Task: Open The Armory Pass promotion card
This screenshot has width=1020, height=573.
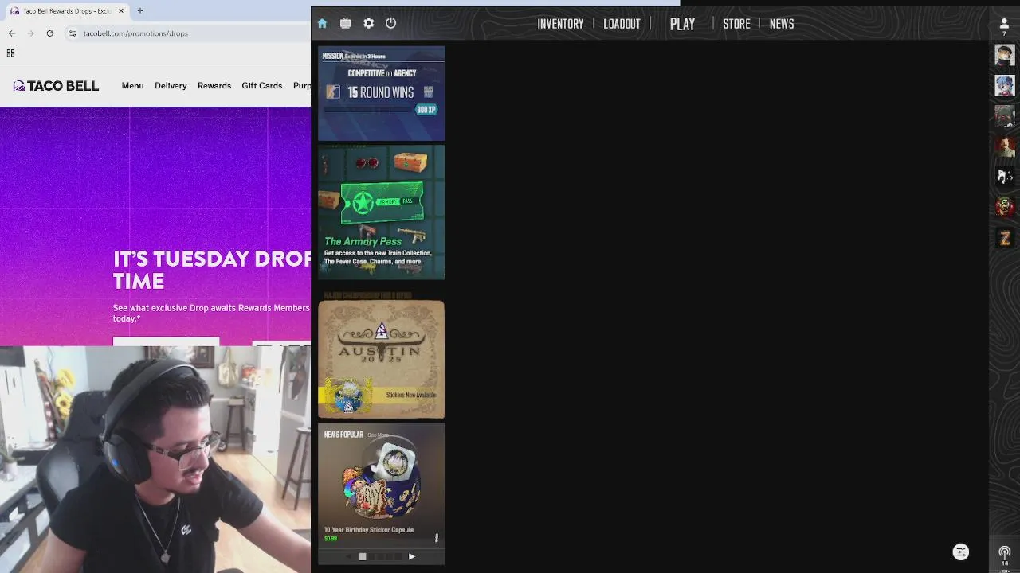Action: (x=381, y=212)
